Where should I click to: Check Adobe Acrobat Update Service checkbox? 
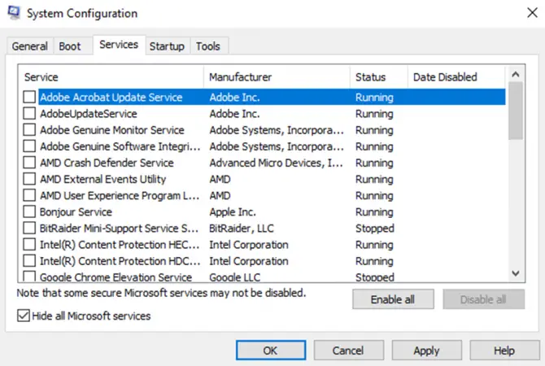tap(29, 97)
